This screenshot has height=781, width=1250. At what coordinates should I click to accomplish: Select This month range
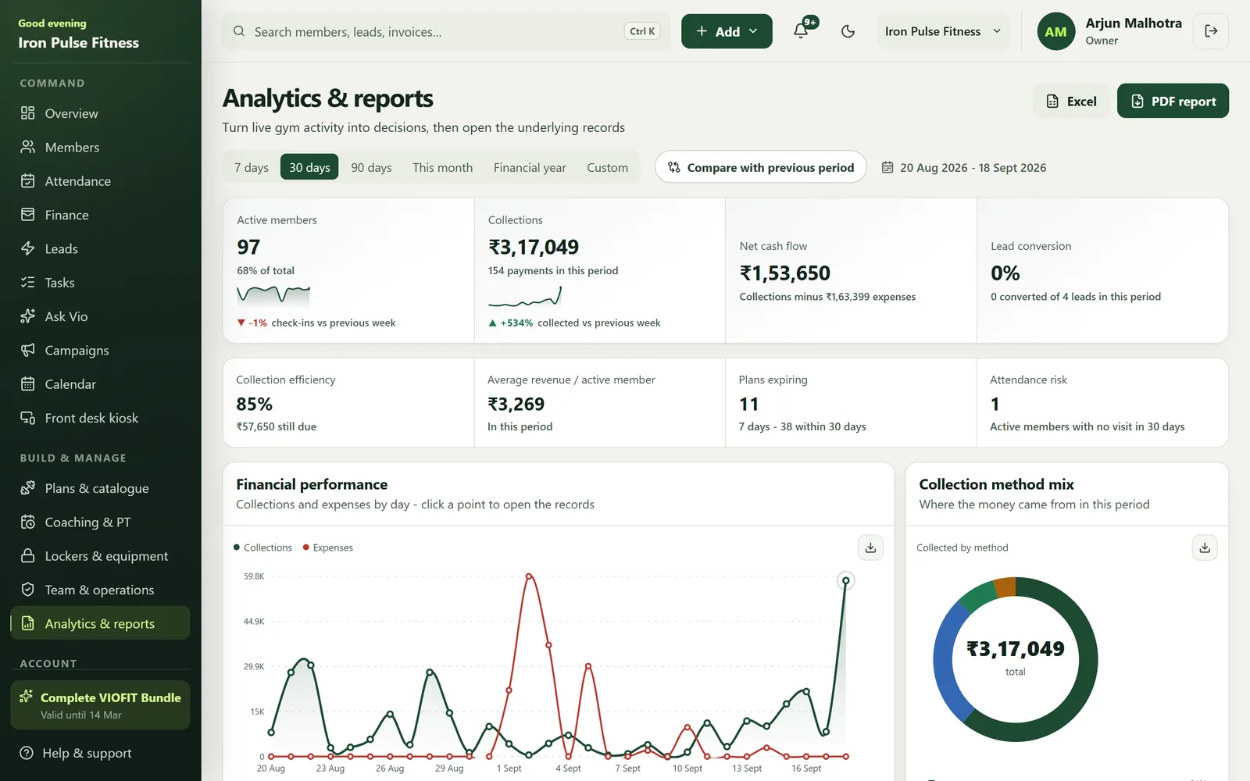tap(442, 167)
